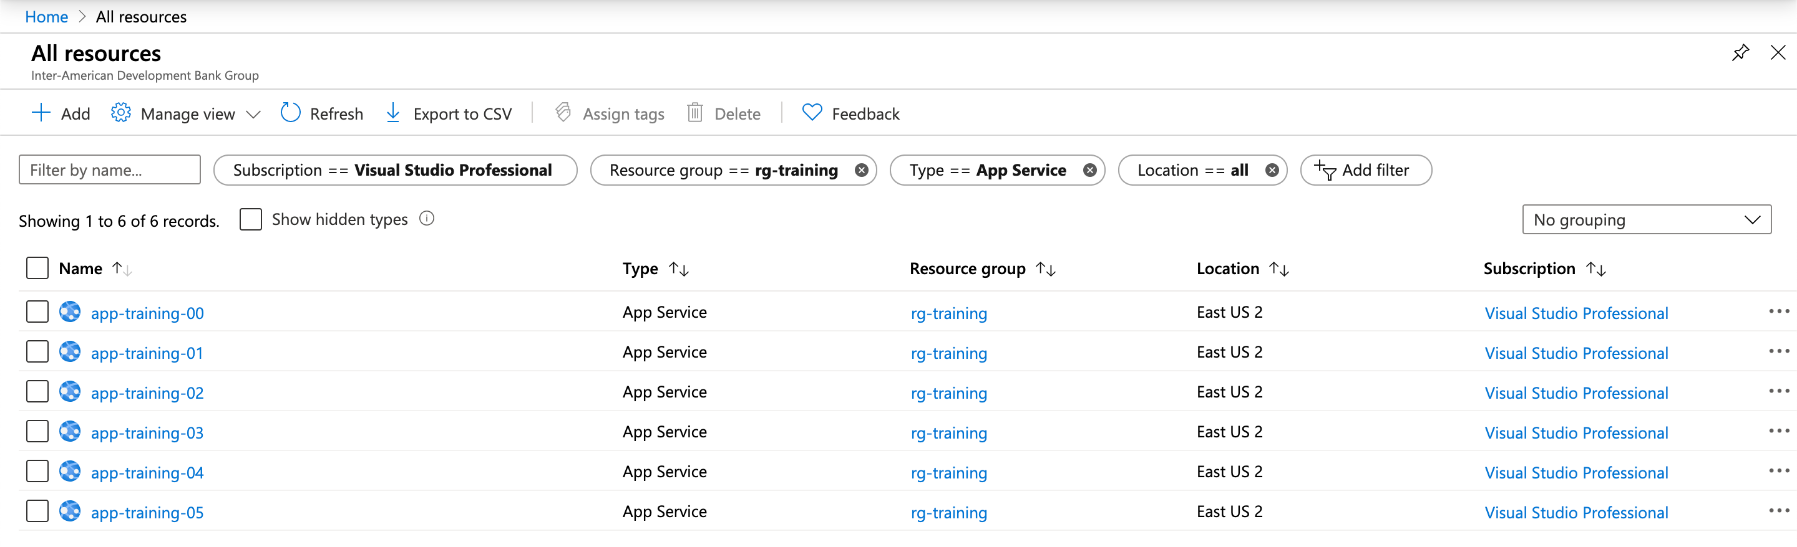Go to Home breadcrumb
1797x547 pixels.
click(x=47, y=17)
